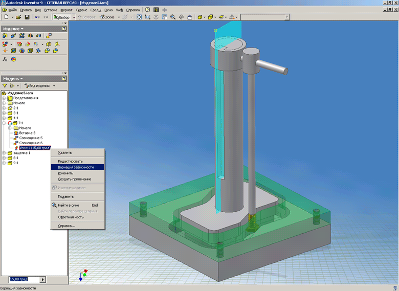Click the Replace Component icon
This screenshot has height=291, width=399.
click(5, 44)
